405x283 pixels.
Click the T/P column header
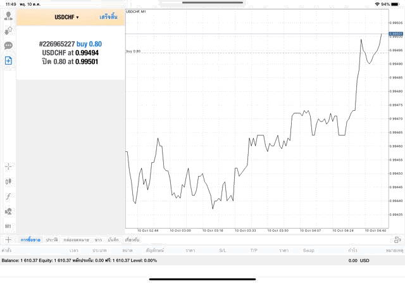click(x=254, y=251)
